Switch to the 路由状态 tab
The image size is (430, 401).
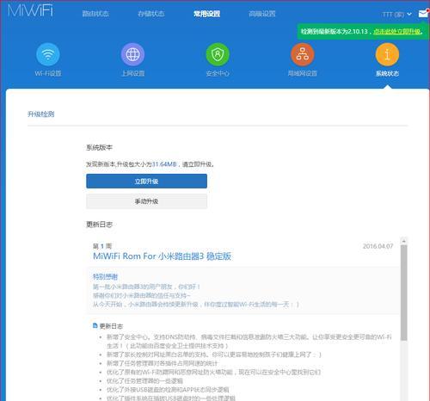tap(95, 14)
